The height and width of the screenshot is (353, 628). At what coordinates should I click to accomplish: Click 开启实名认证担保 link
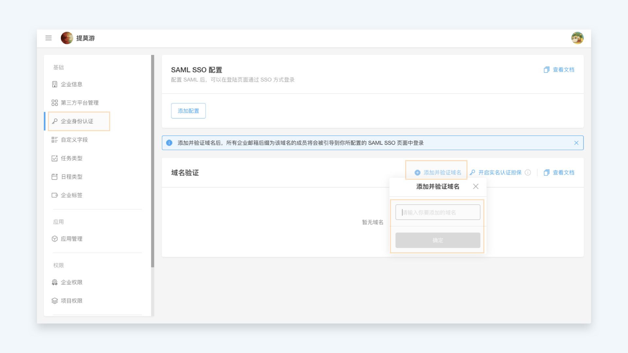(x=500, y=173)
